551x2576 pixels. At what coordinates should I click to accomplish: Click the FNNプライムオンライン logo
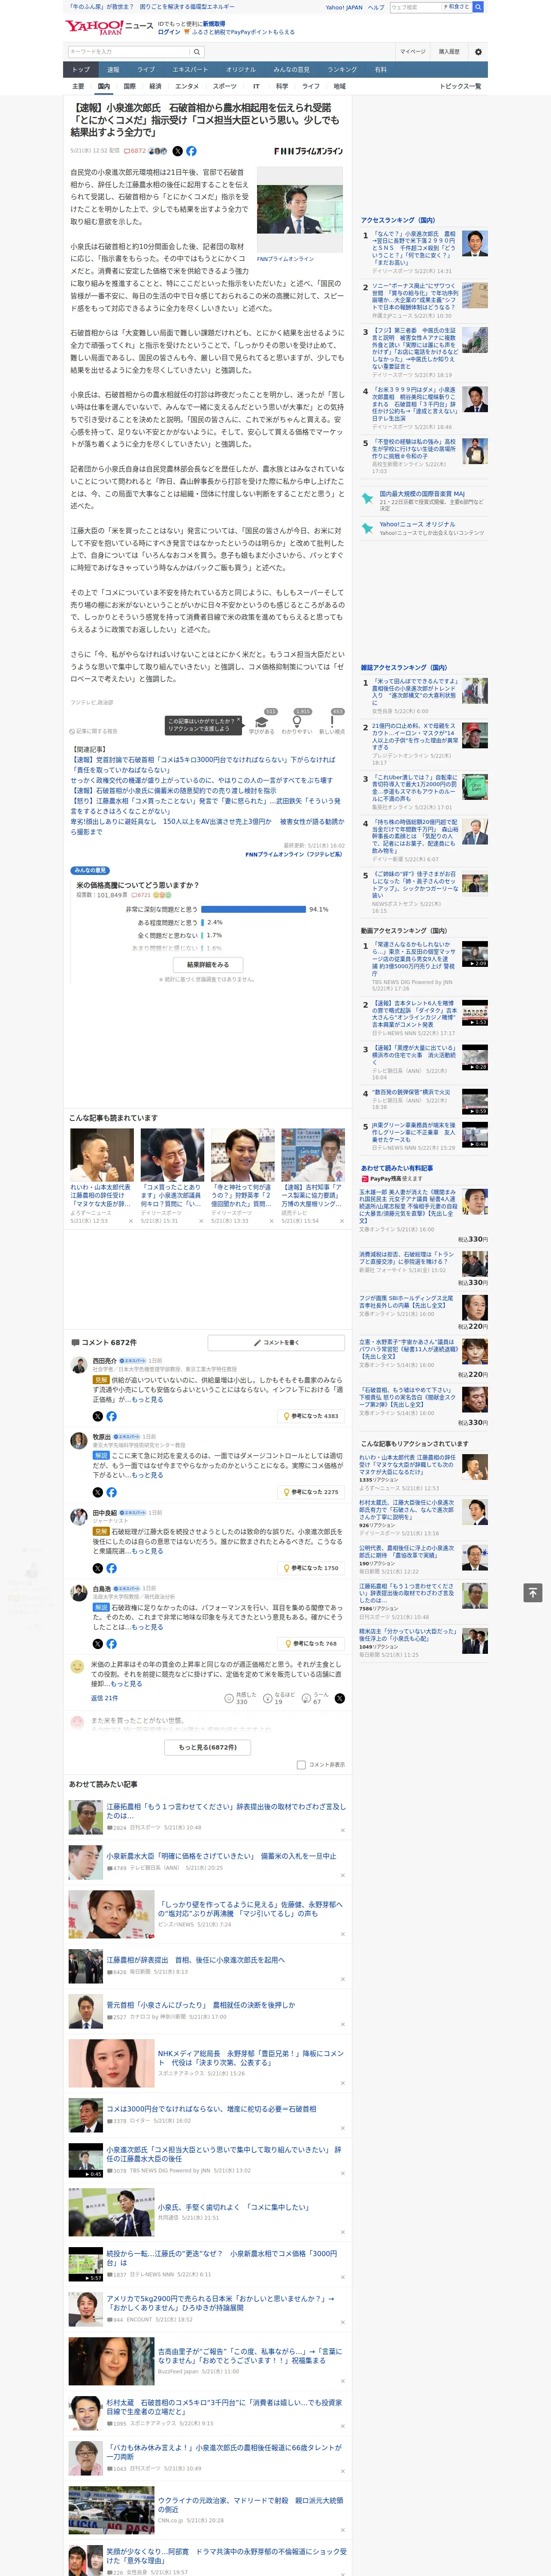pyautogui.click(x=308, y=151)
